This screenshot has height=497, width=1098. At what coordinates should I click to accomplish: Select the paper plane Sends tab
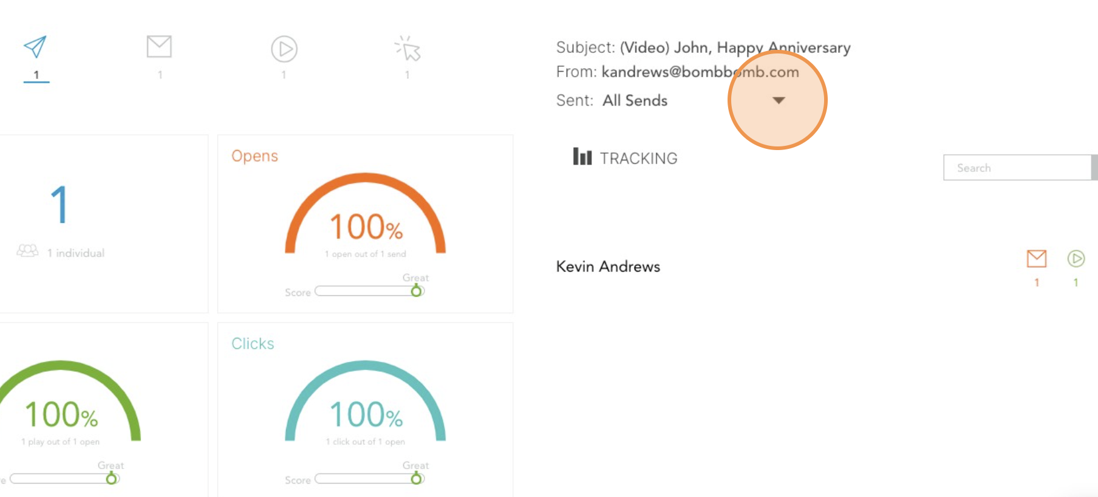pos(35,47)
